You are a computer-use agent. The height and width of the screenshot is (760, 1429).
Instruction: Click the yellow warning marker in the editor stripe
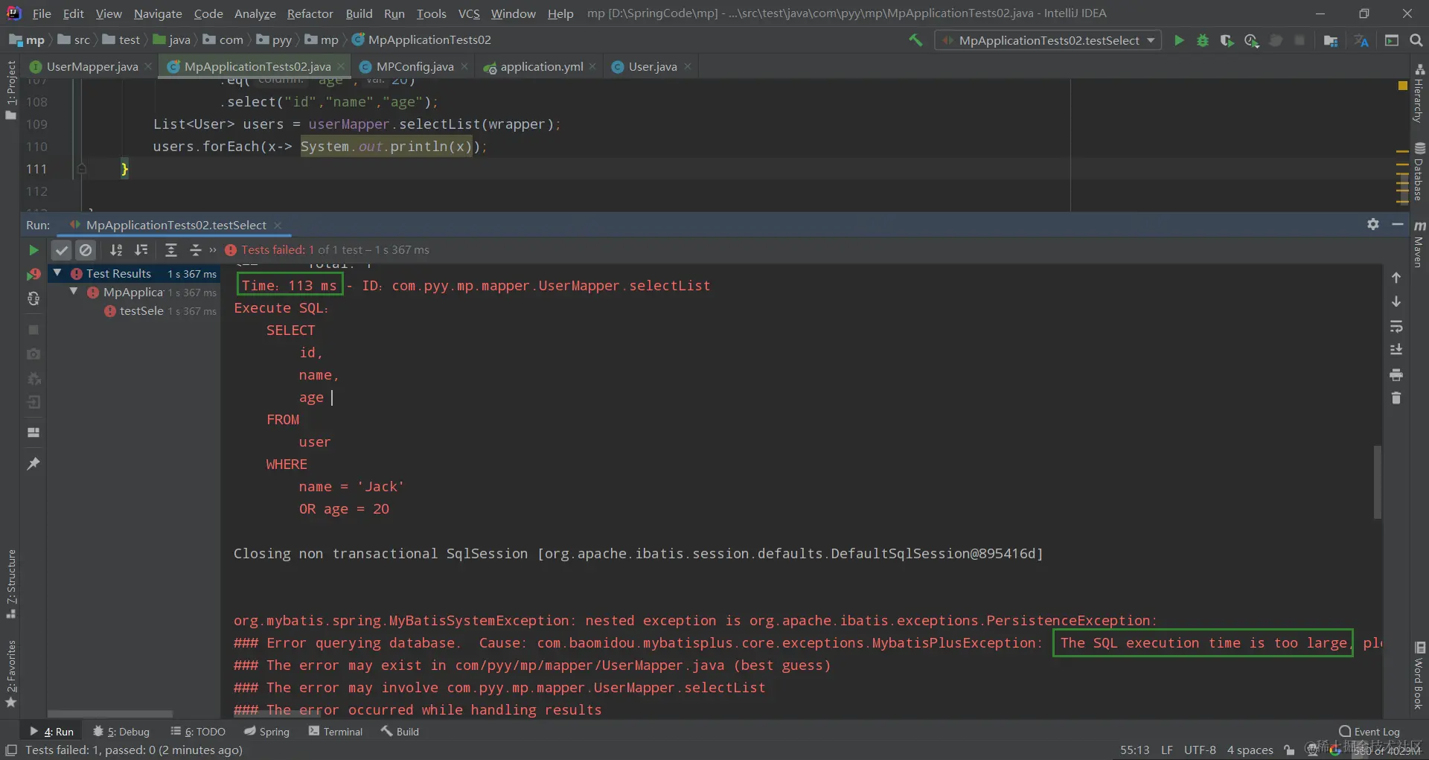[1402, 86]
